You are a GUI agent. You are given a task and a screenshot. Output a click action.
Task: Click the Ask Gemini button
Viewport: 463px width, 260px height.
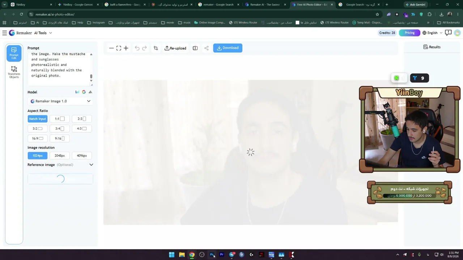coord(415,5)
